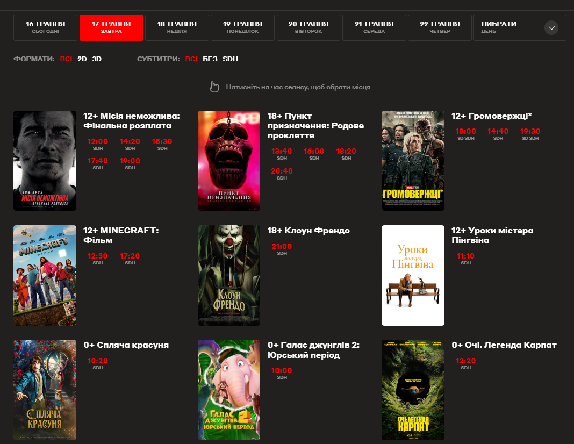Pick the 14:40 SDH Громовержці session
This screenshot has width=574, height=444.
coord(498,134)
